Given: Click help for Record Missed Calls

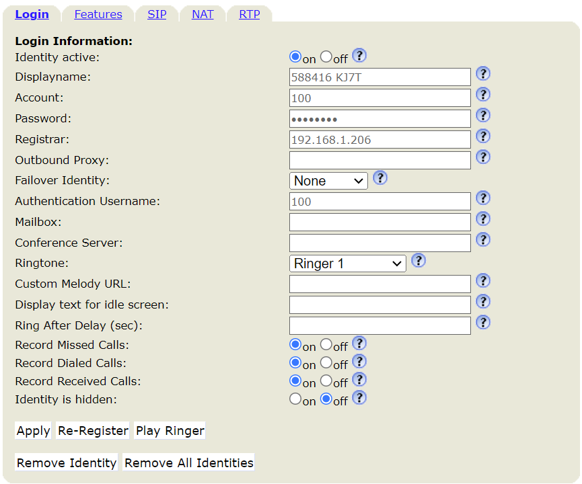Looking at the screenshot, I should [x=359, y=343].
